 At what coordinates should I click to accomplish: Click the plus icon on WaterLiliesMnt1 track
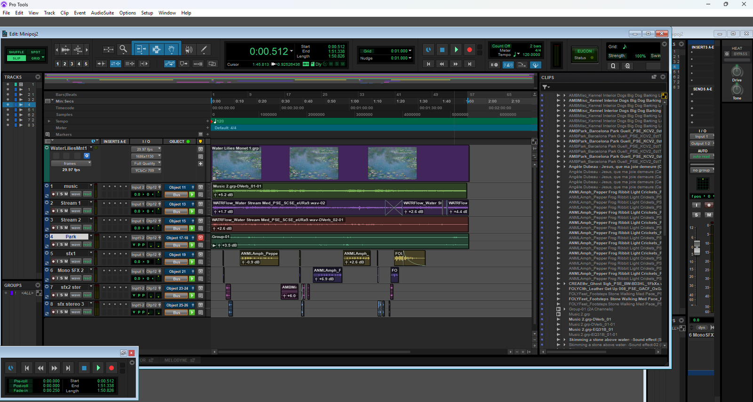tap(200, 163)
